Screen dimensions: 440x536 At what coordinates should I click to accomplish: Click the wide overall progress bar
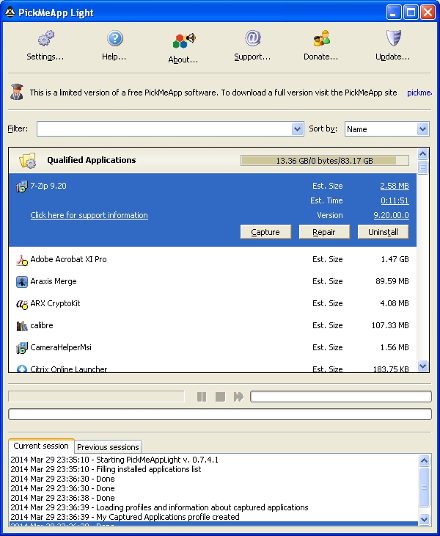(220, 414)
